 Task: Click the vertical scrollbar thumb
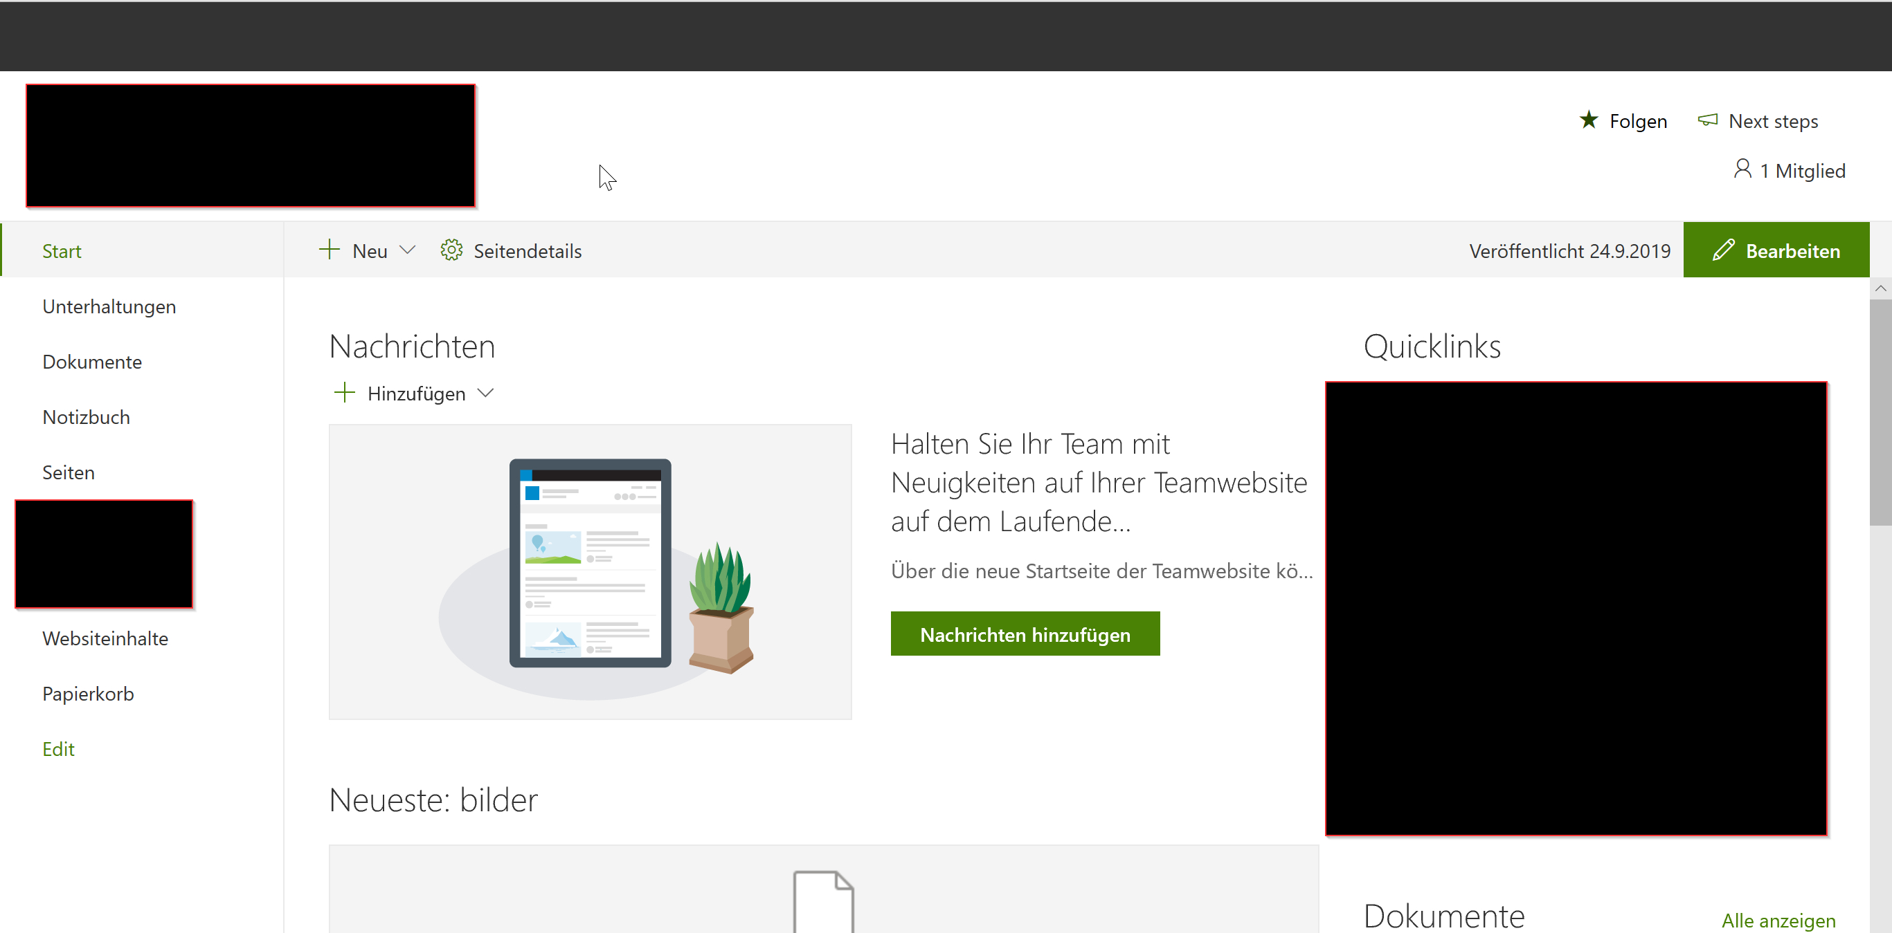pos(1880,412)
